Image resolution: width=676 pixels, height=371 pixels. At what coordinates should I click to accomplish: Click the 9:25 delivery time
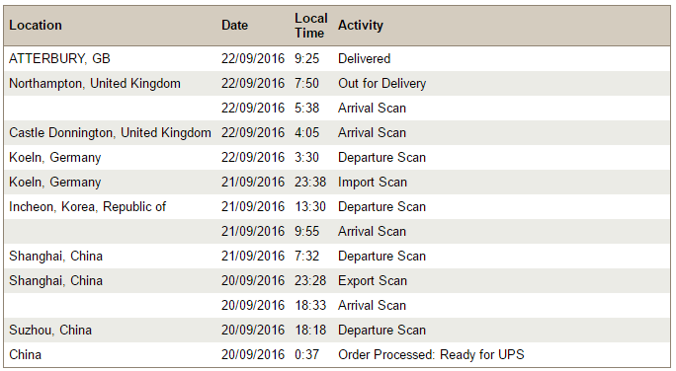click(x=307, y=58)
